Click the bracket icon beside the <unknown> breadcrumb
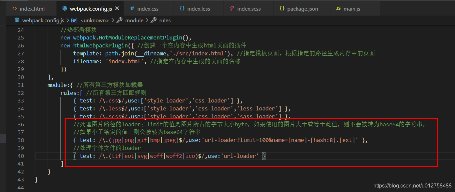The height and width of the screenshot is (192, 455). coord(74,20)
